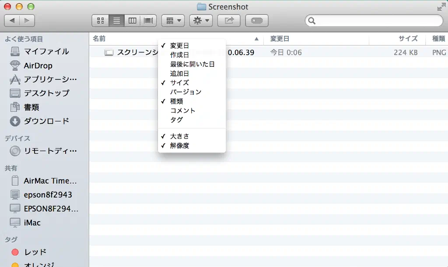This screenshot has height=267, width=448.
Task: Open AirDrop from the sidebar
Action: tap(38, 66)
